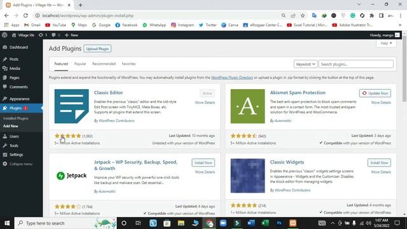This screenshot has width=407, height=229.
Task: Open Word from taskbar
Action: (251, 223)
